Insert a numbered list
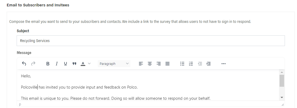 coord(191,64)
